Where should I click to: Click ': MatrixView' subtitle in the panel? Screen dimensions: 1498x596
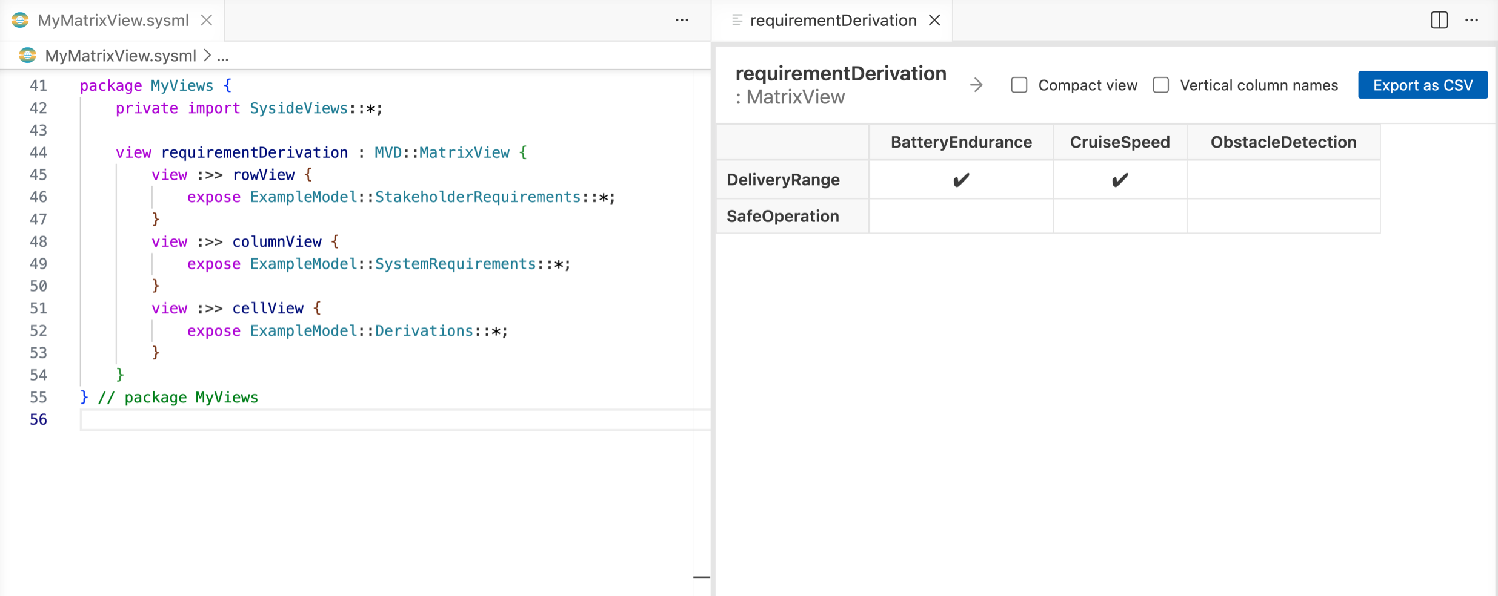tap(790, 97)
